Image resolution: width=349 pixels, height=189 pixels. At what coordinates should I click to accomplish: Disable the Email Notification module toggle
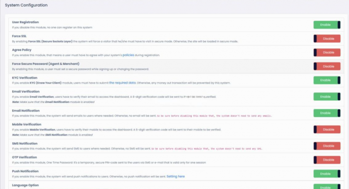(x=327, y=113)
